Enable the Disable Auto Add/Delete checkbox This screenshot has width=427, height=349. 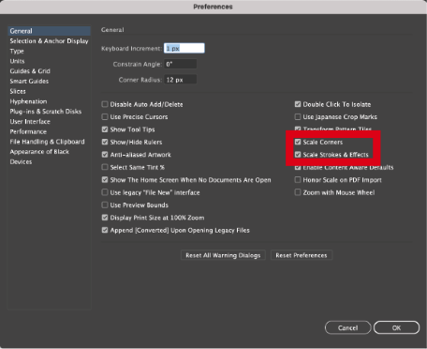[x=105, y=104]
